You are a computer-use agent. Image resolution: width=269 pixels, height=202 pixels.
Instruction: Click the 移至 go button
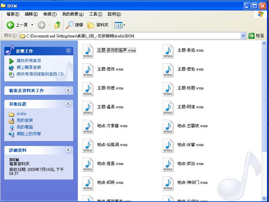[256, 36]
